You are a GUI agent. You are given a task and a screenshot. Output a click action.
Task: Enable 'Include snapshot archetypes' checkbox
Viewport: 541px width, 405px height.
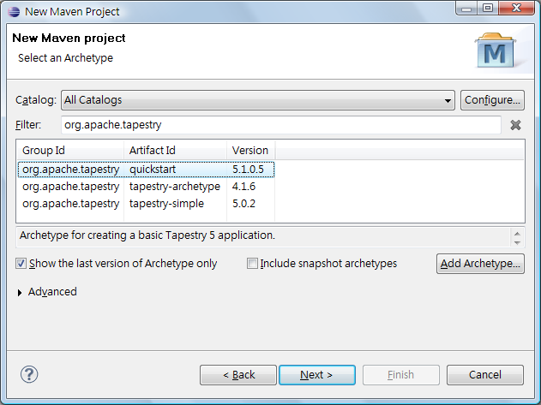(x=253, y=264)
